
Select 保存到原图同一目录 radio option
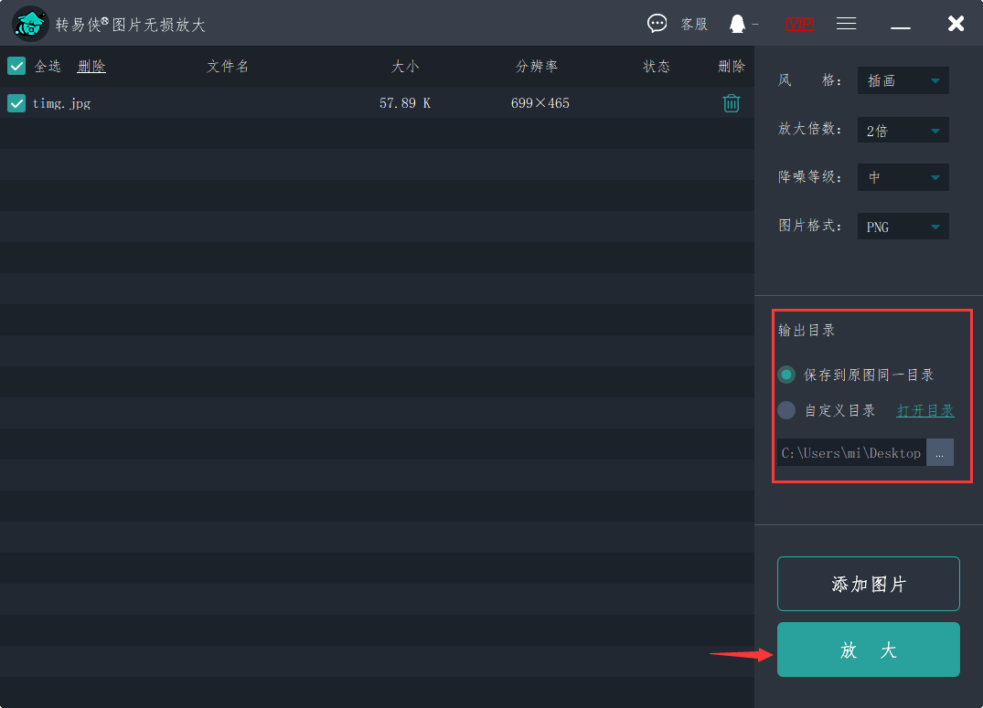786,375
